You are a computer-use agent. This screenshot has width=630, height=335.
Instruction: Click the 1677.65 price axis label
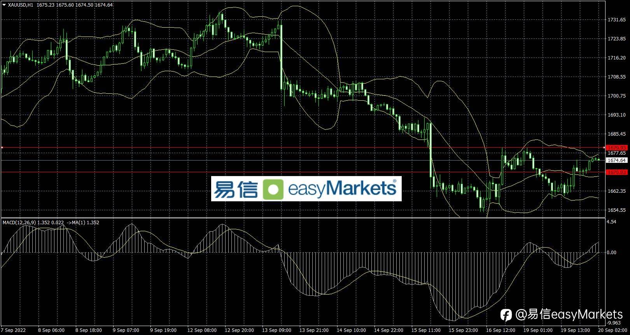tap(617, 153)
